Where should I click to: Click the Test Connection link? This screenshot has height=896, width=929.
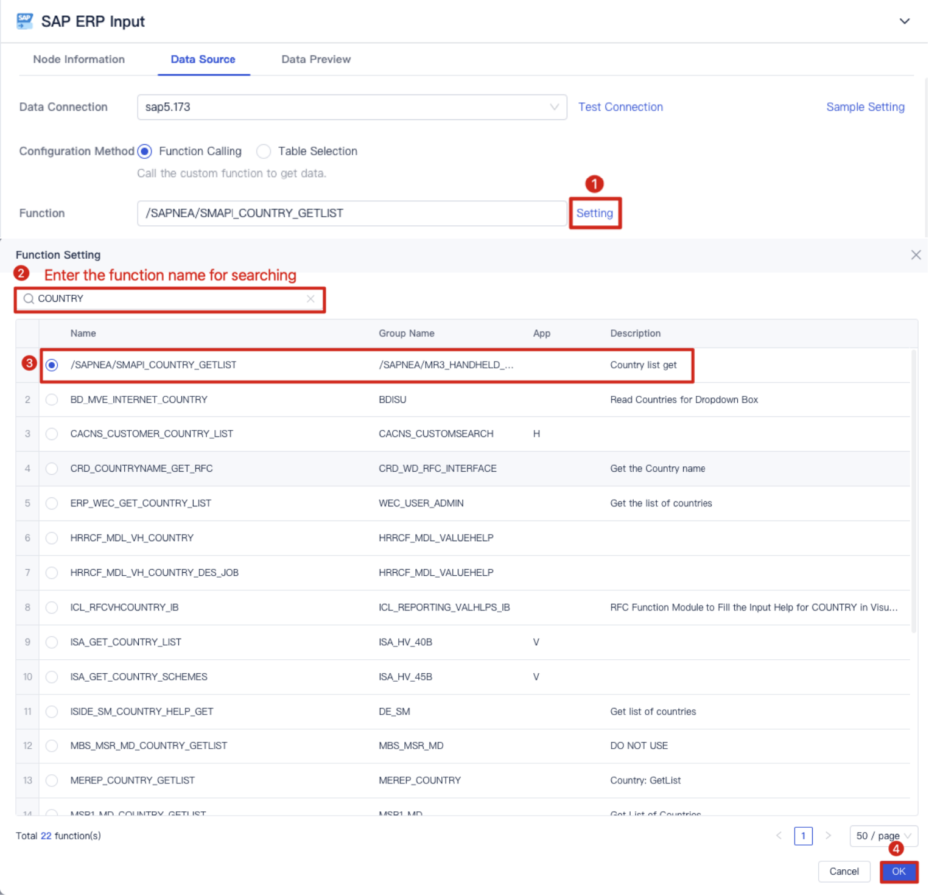coord(620,107)
